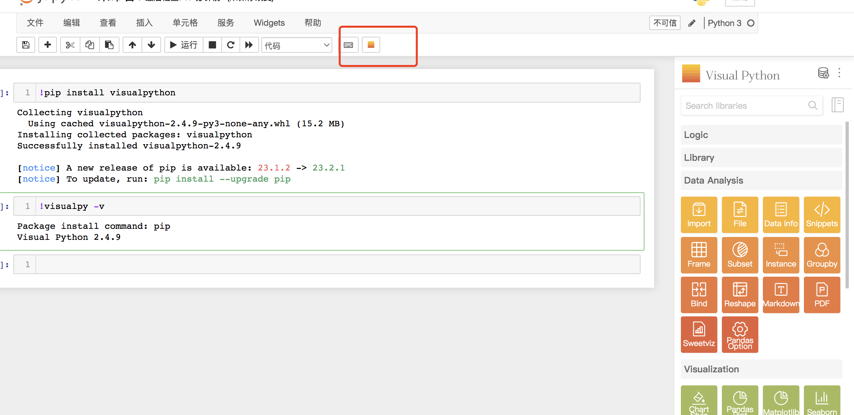Click the Python 3 kernel status circle
This screenshot has height=415, width=854.
point(751,23)
